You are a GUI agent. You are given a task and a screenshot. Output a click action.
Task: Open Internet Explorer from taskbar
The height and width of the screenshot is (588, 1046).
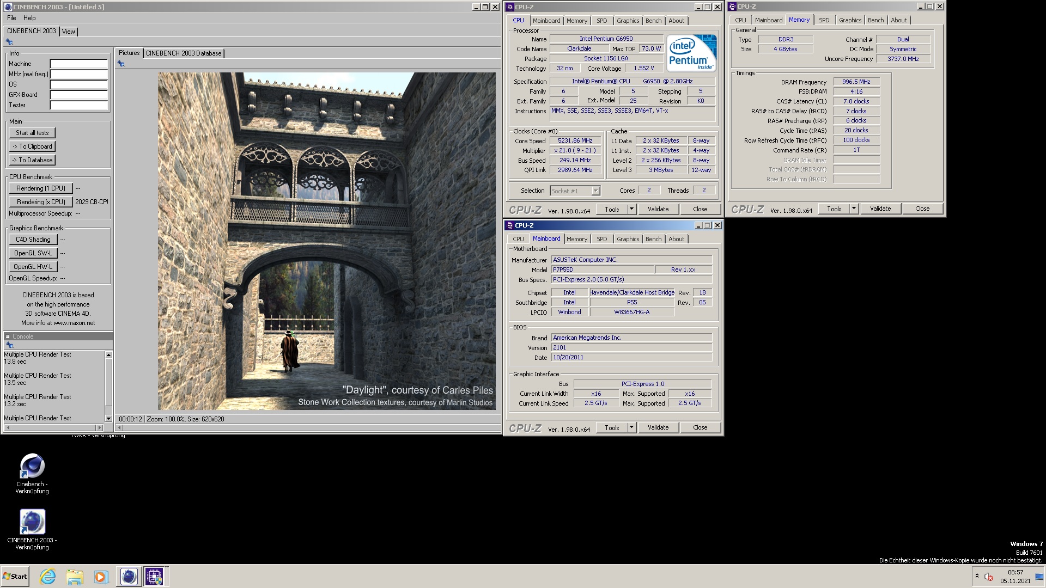[x=48, y=577]
